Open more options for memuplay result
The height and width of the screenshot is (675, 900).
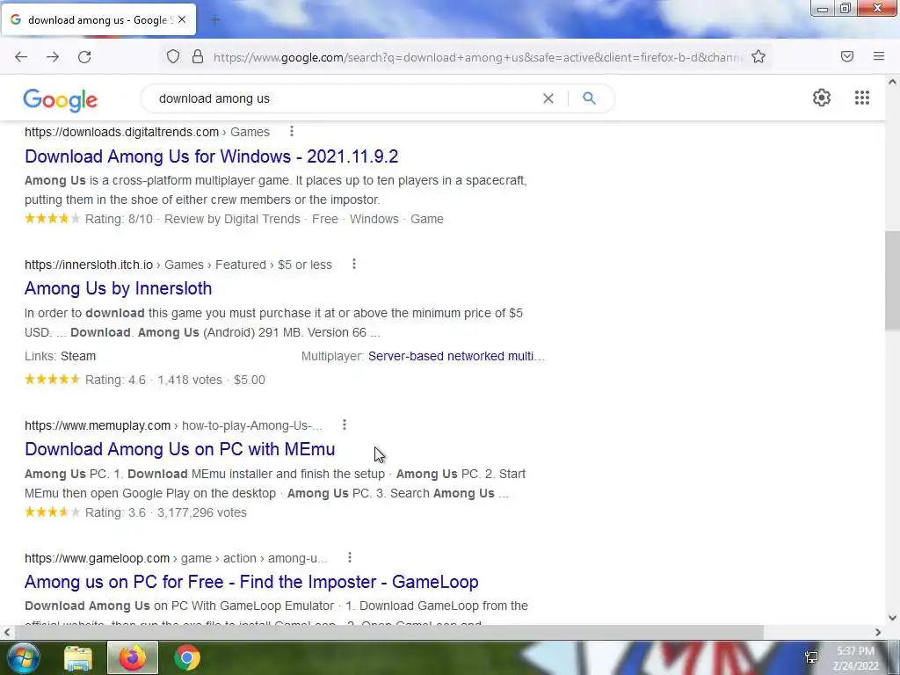(x=345, y=425)
